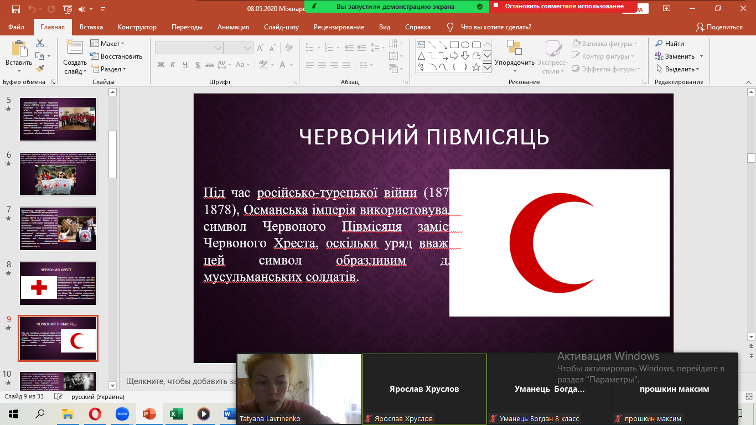756x425 pixels.
Task: Start slideshow from the Quick Access Toolbar
Action: (x=68, y=9)
